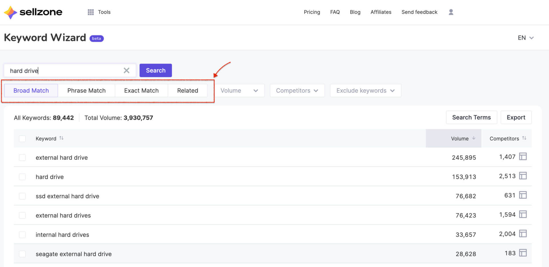
Task: Open competitors icon for seagate external hard drive
Action: pos(523,253)
